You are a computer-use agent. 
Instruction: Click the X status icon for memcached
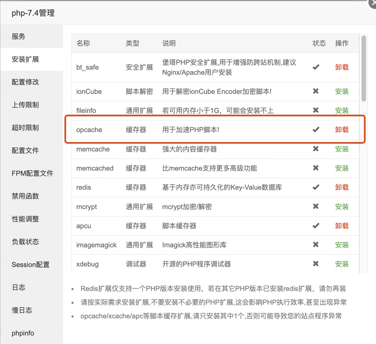(316, 168)
